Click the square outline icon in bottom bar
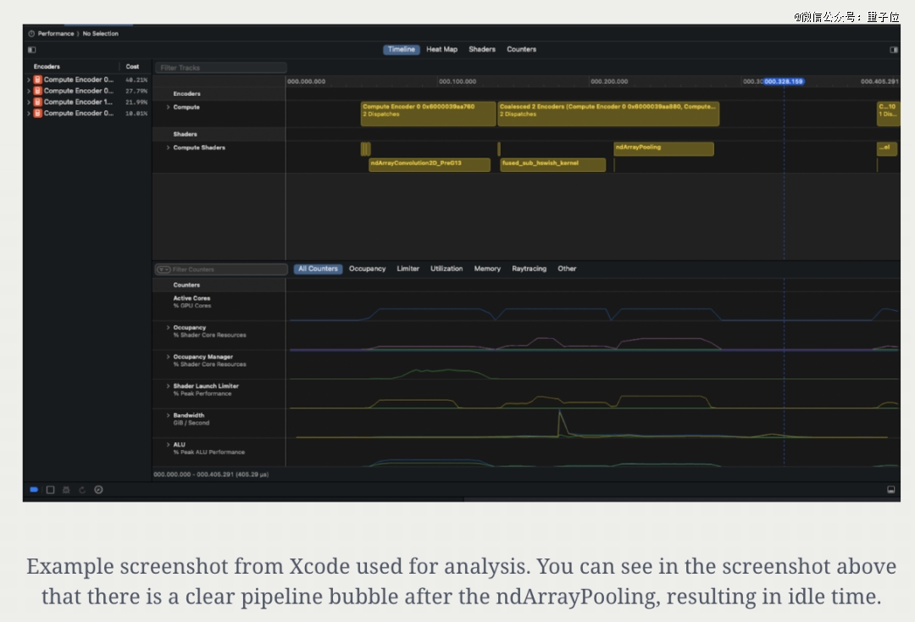Screen dimensions: 915x622 pos(50,490)
